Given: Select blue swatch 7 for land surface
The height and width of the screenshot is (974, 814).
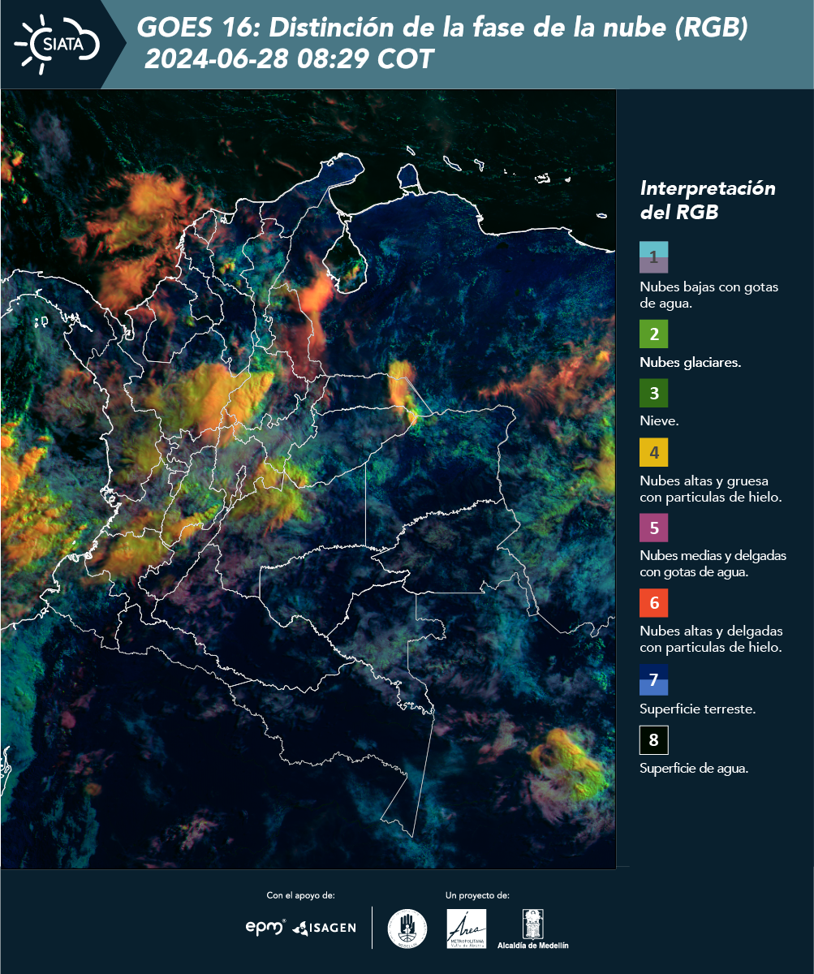Looking at the screenshot, I should [653, 680].
